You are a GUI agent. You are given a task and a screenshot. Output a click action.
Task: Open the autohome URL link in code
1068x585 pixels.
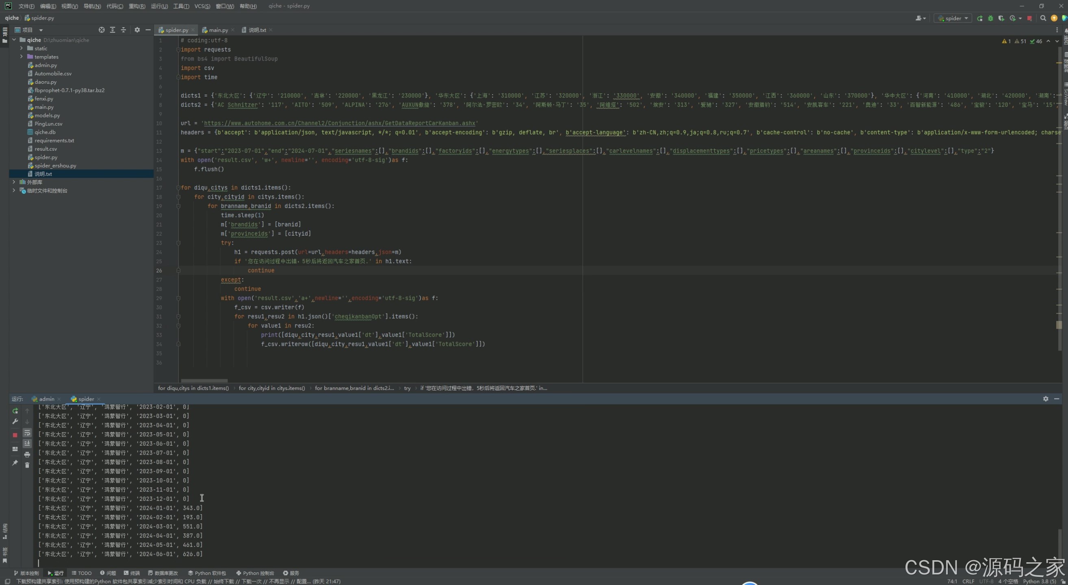339,123
